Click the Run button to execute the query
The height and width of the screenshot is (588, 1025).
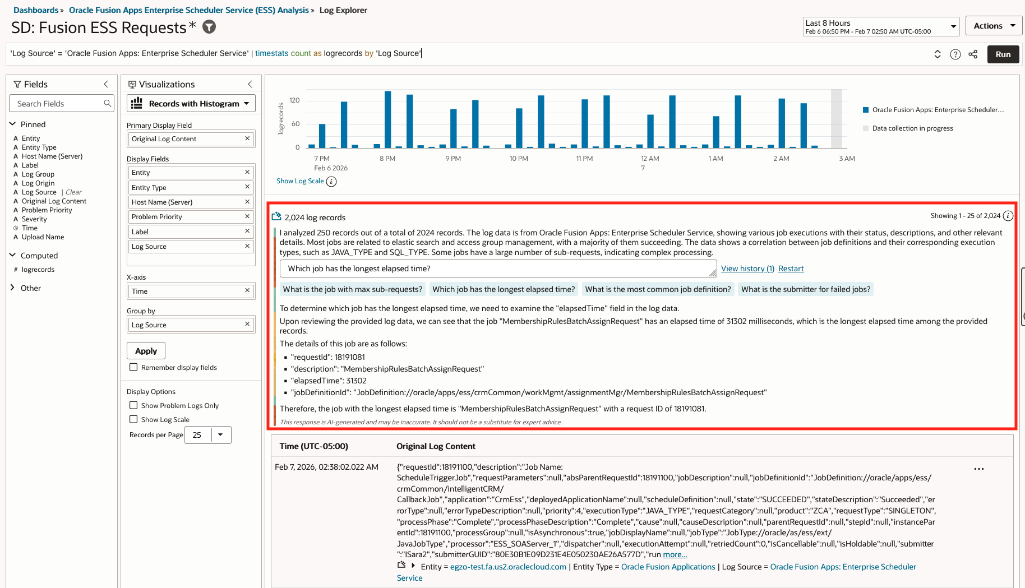coord(1003,54)
